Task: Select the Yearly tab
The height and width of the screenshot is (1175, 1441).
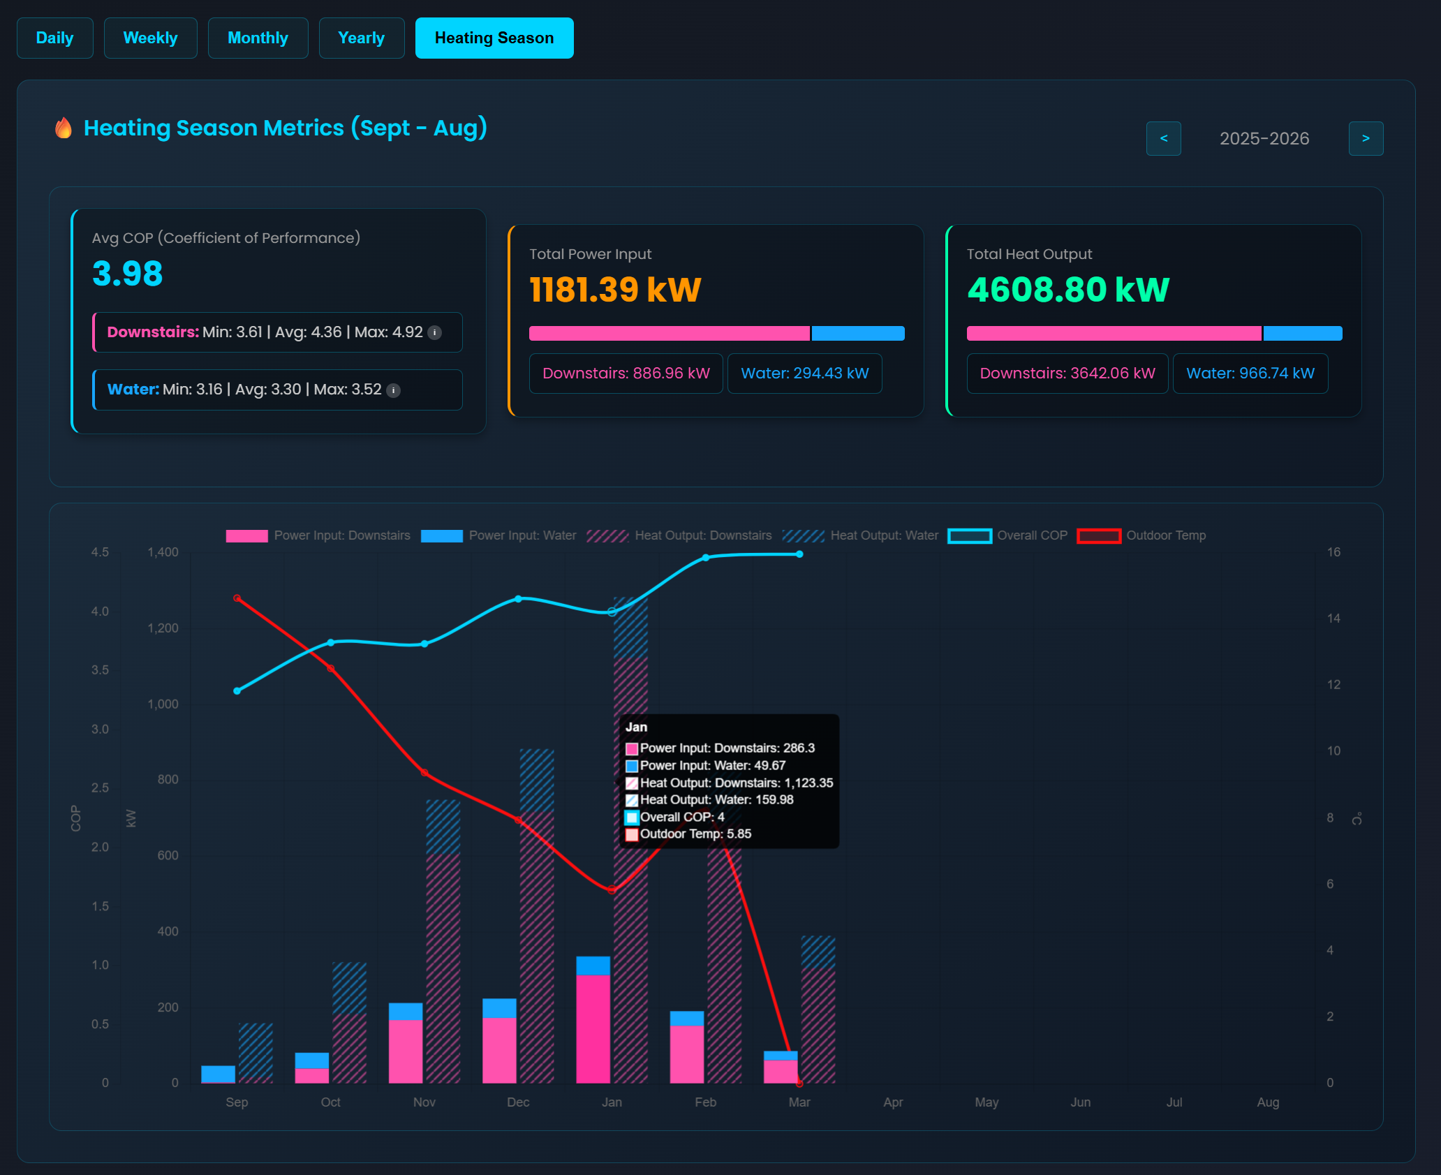Action: point(361,38)
